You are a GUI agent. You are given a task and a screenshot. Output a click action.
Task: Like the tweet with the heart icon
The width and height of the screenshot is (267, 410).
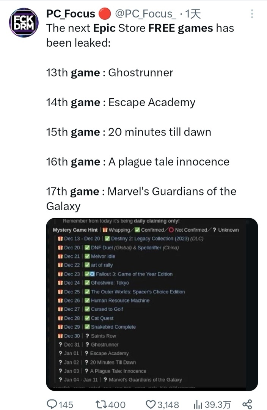(151, 404)
